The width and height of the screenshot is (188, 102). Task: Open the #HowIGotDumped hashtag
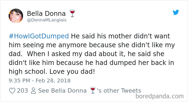point(39,36)
